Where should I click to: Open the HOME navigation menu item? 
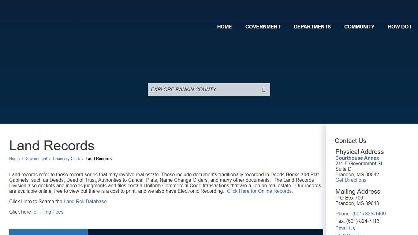pyautogui.click(x=224, y=27)
